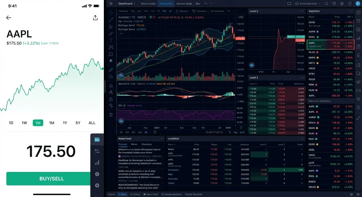Open Options from the chart toolbar
362x197 pixels.
coord(182,11)
